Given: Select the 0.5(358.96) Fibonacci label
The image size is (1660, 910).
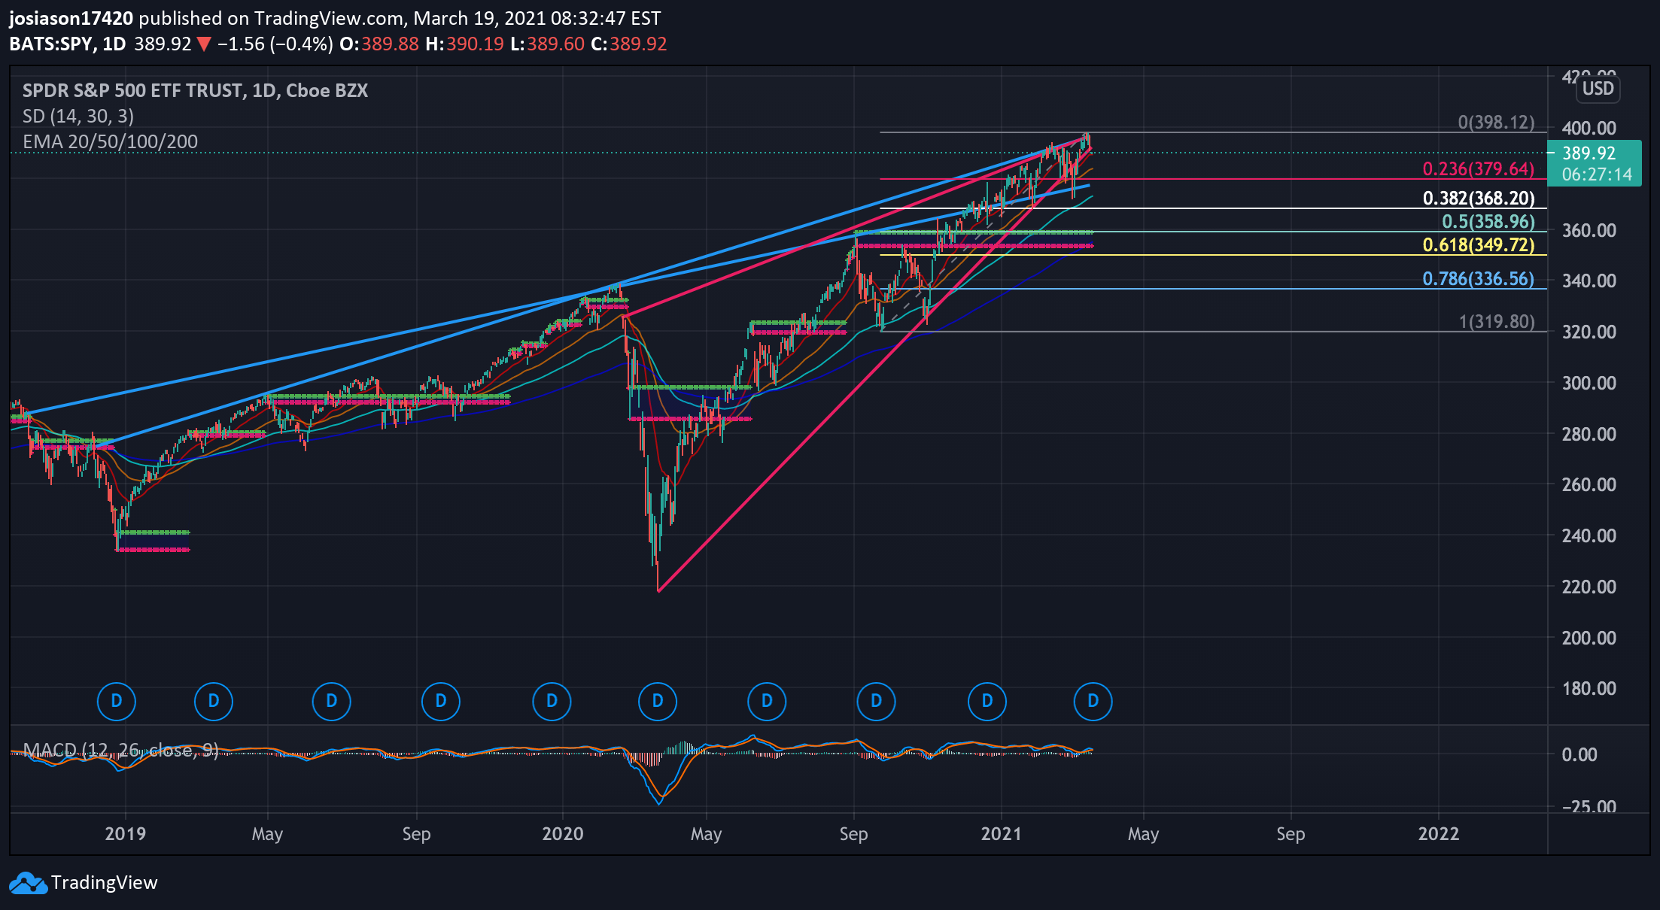Looking at the screenshot, I should click(1488, 222).
